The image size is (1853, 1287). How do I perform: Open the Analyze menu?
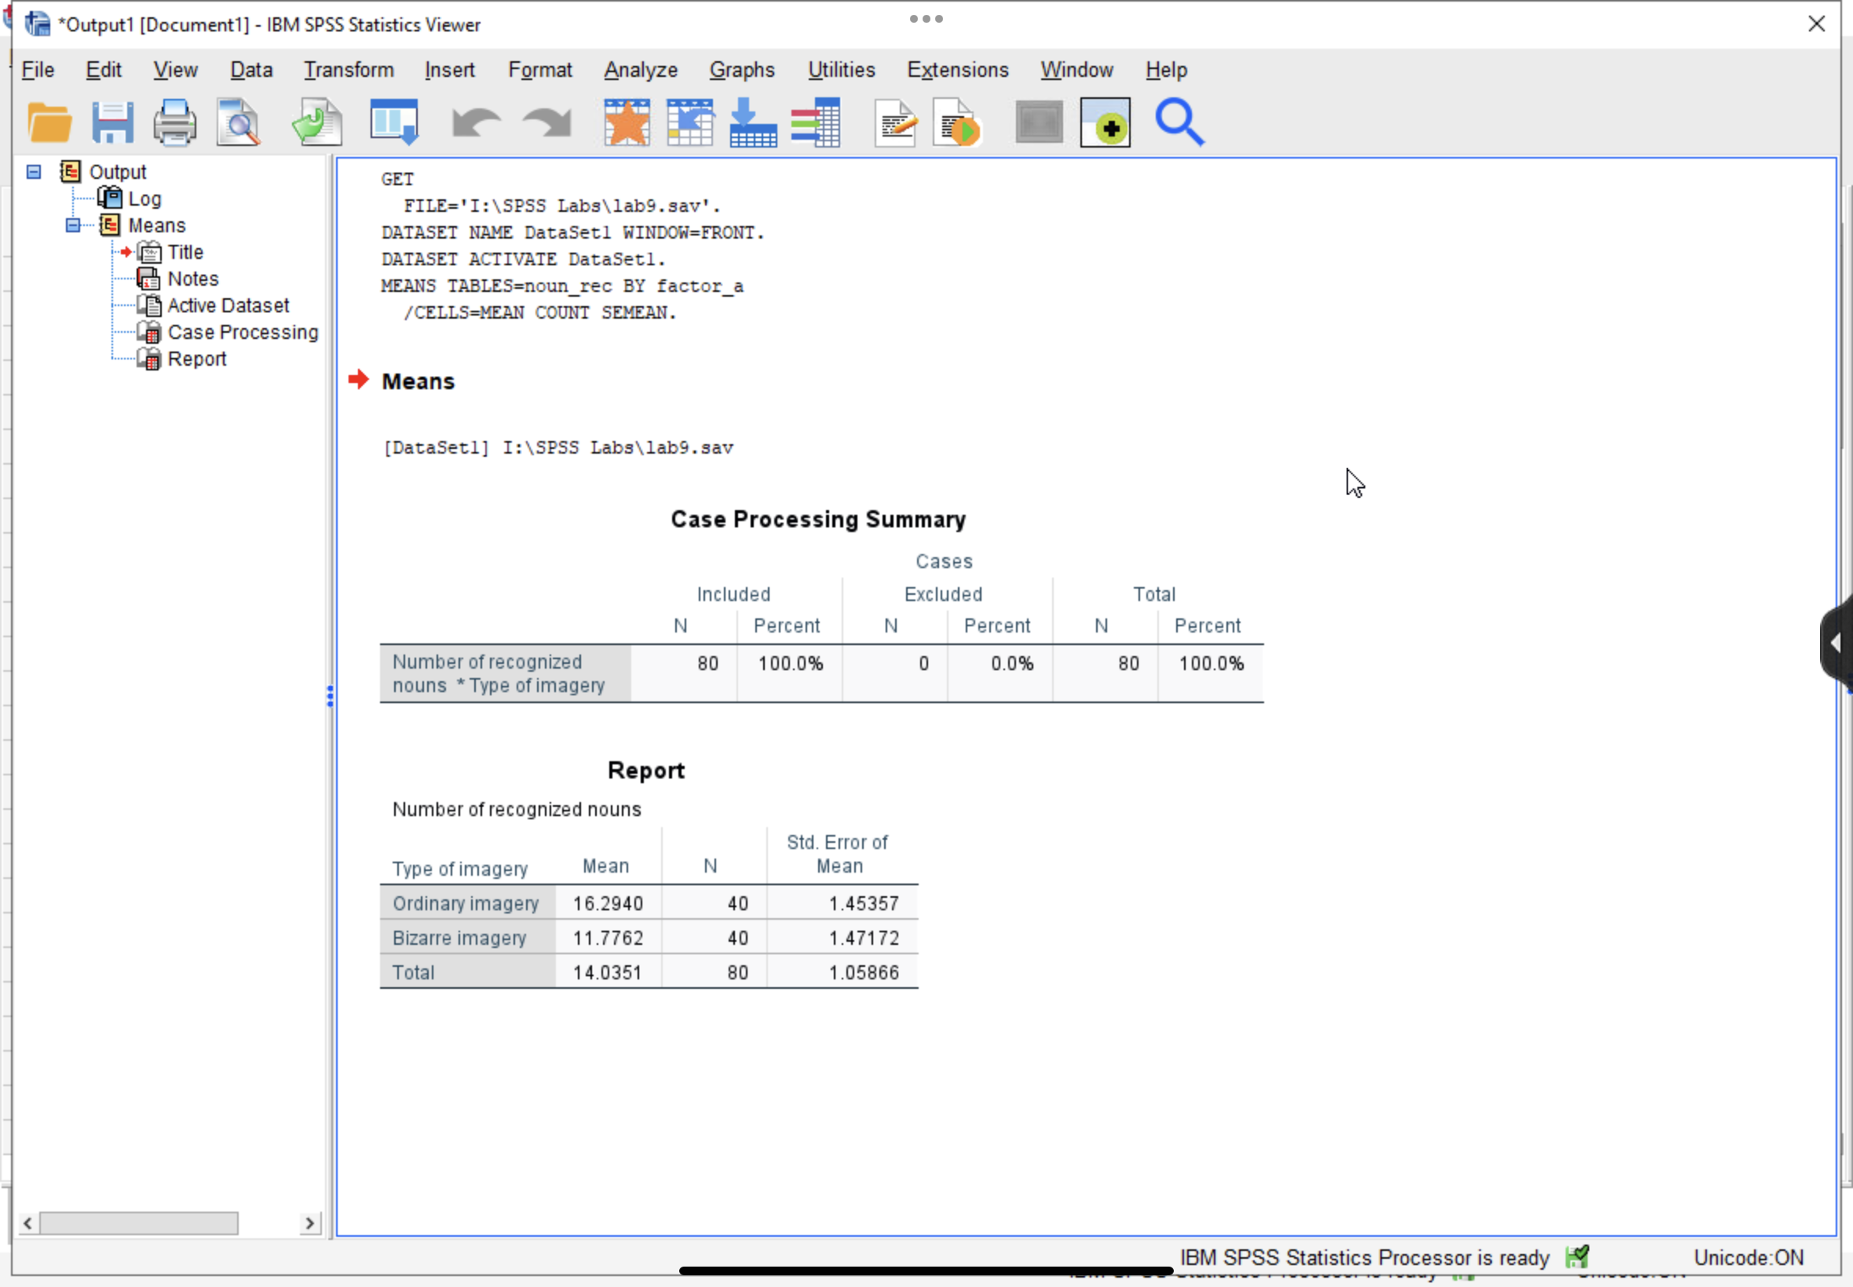tap(639, 70)
